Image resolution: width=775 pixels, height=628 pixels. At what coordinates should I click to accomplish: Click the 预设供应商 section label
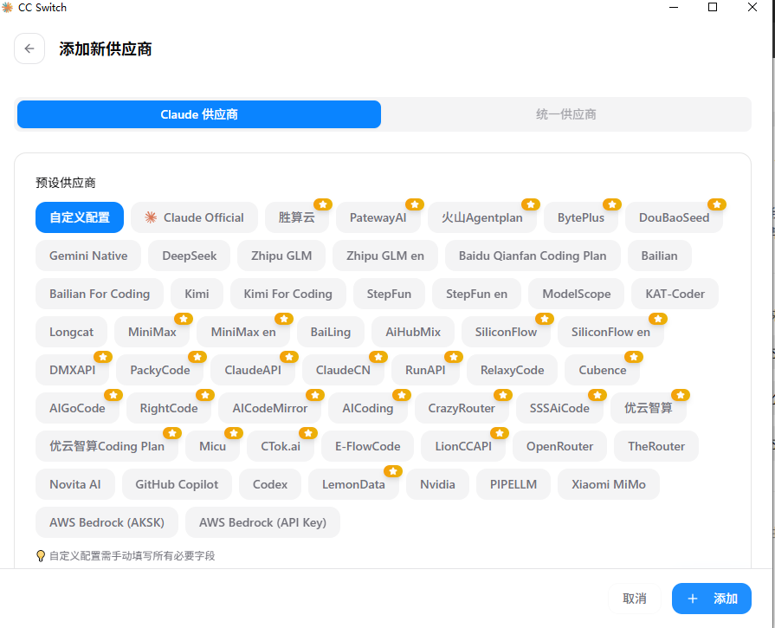(x=65, y=183)
